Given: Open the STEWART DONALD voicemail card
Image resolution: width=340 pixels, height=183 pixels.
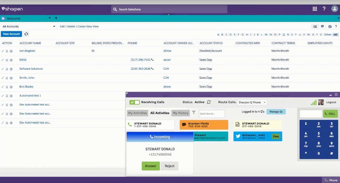Looking at the screenshot, I should point(258,125).
